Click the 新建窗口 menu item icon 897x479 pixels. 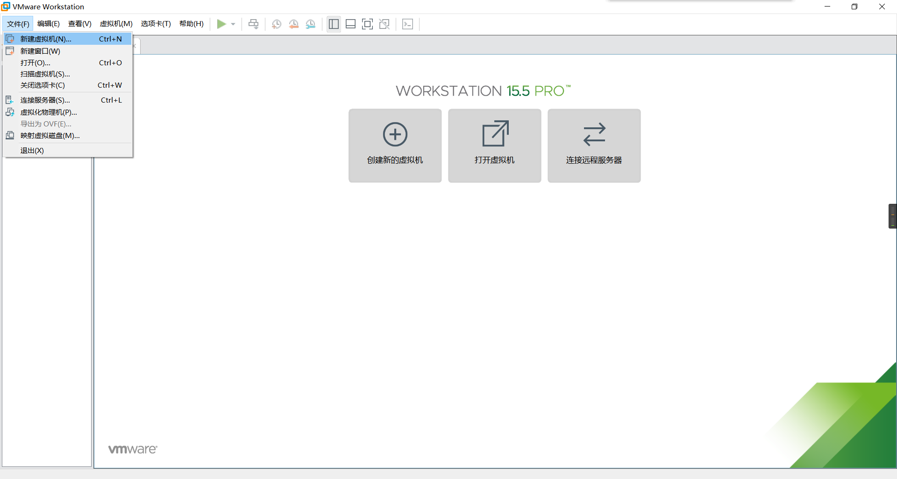(10, 51)
